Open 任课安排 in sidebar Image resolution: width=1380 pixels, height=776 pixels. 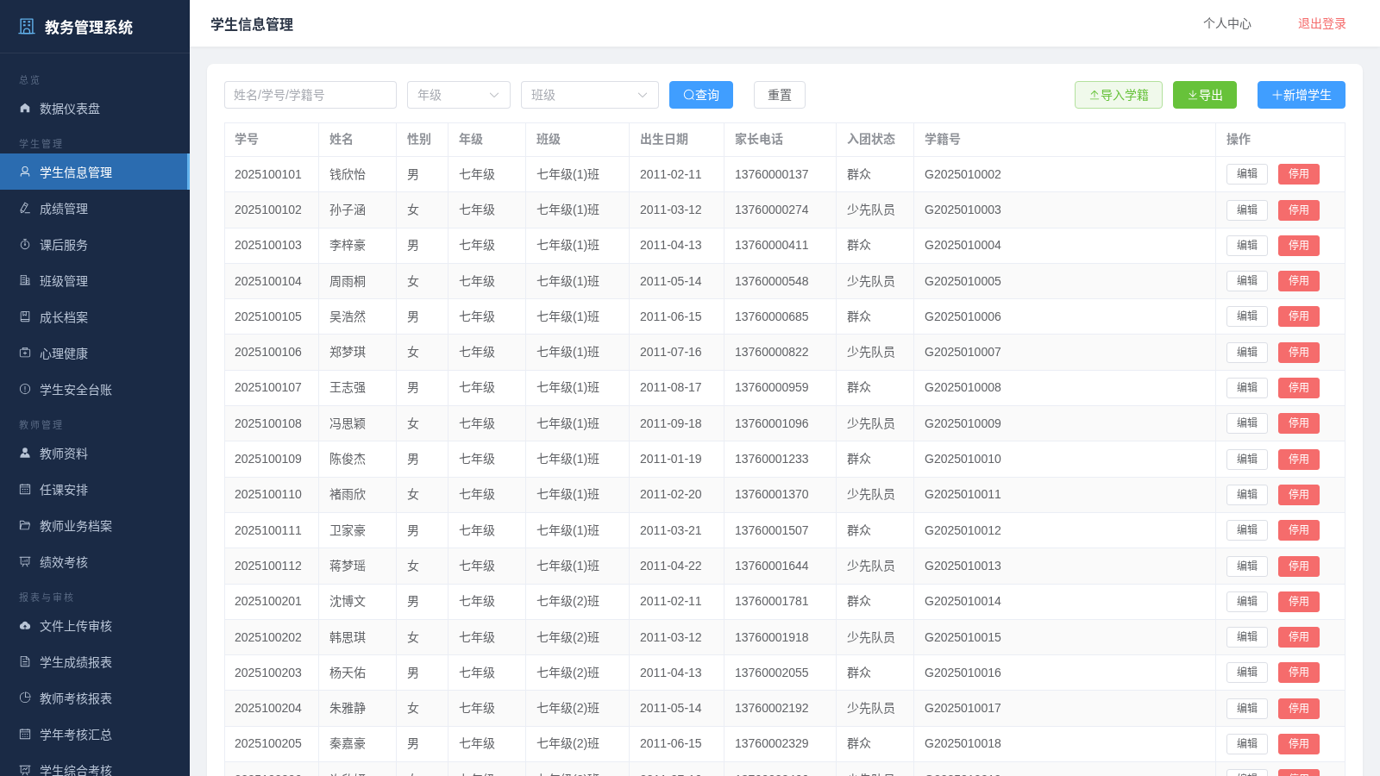click(95, 490)
